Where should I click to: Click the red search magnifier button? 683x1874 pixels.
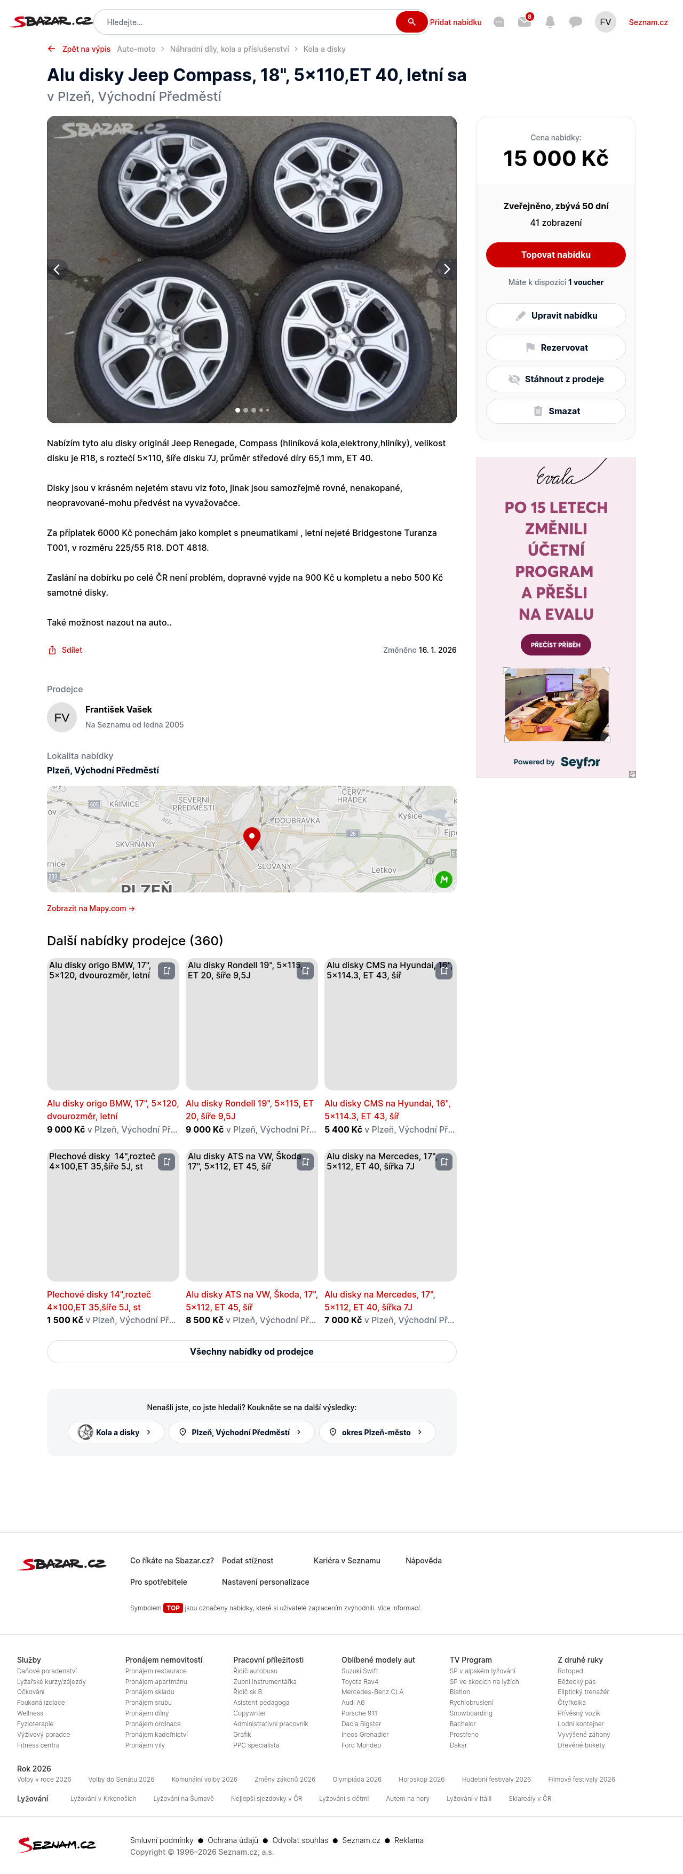click(412, 22)
